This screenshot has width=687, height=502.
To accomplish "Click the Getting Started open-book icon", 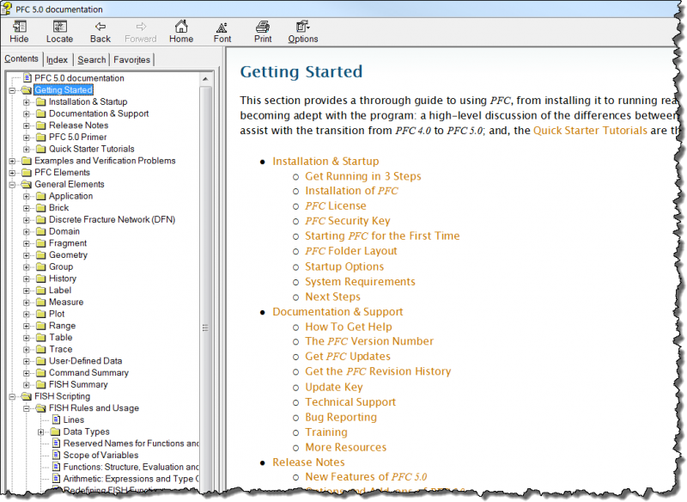I will click(x=27, y=90).
